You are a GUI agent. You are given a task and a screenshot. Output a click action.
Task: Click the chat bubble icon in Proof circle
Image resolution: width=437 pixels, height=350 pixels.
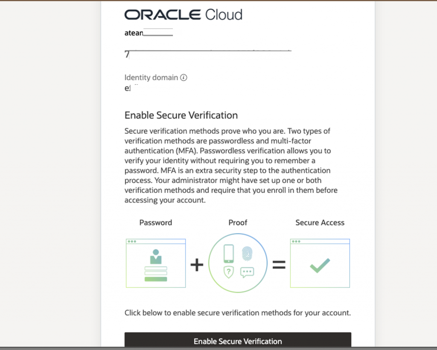(247, 272)
